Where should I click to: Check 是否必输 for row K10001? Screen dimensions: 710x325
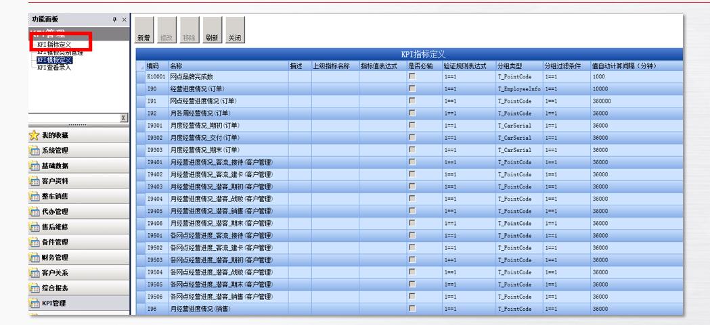coord(411,77)
